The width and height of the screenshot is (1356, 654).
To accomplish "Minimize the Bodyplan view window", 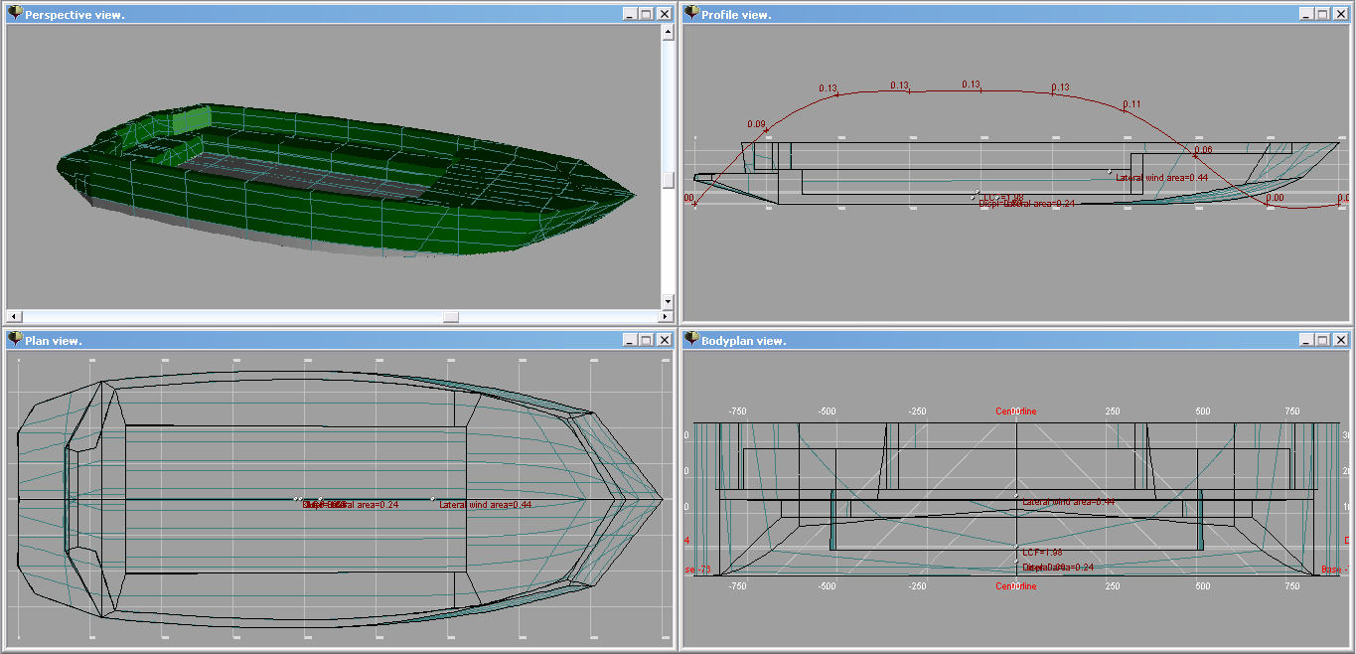I will coord(1306,340).
